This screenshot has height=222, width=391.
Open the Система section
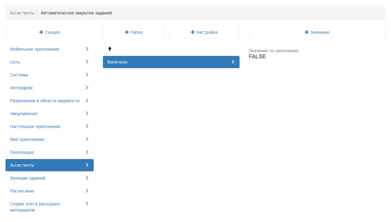click(x=19, y=75)
